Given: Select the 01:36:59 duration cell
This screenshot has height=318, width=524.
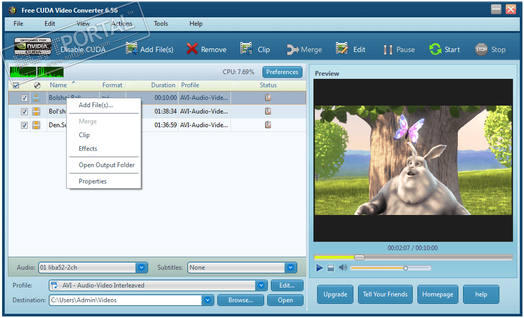Looking at the screenshot, I should (166, 125).
